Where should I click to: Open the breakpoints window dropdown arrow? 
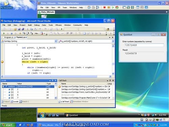point(44,34)
